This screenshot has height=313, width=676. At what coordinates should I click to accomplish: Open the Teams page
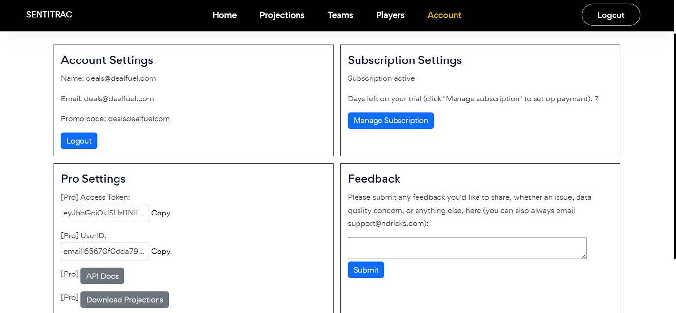tap(340, 15)
